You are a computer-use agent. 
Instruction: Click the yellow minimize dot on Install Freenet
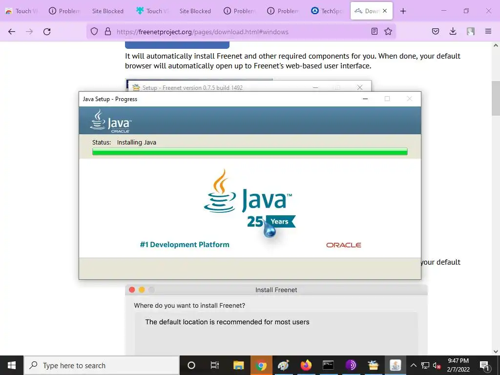click(142, 290)
